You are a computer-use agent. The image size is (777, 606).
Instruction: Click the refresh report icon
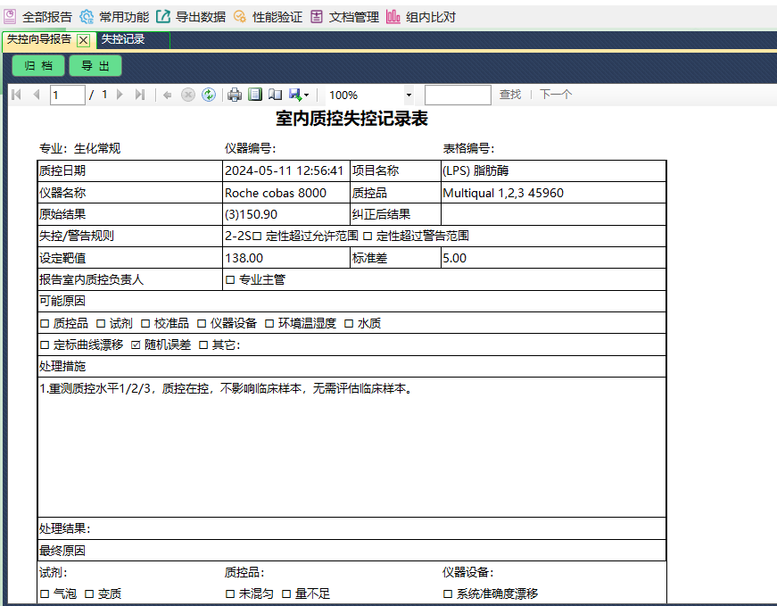tap(209, 95)
